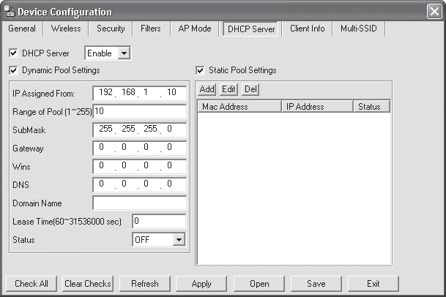
Task: Click the Gateway address field
Action: [x=140, y=148]
